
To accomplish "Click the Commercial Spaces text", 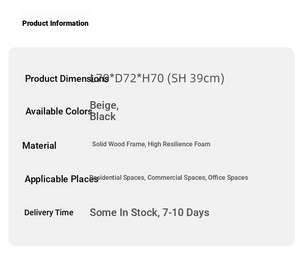I will pyautogui.click(x=176, y=178).
